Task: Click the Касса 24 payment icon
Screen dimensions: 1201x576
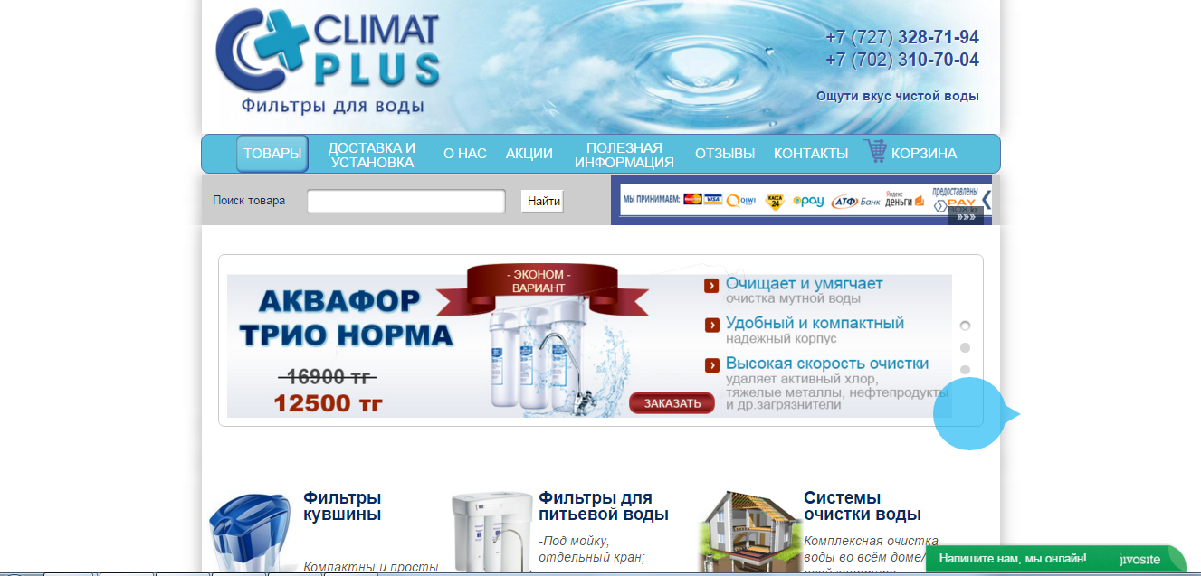Action: (776, 199)
